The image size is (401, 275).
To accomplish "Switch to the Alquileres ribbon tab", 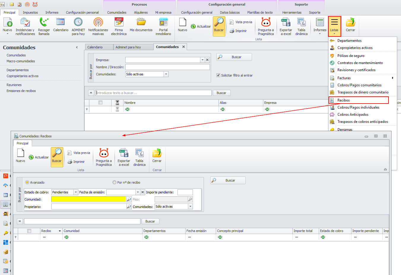I will point(141,12).
